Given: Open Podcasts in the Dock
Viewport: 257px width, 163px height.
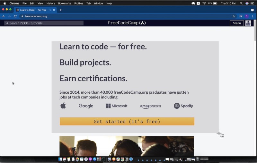Looking at the screenshot, I should [x=90, y=159].
